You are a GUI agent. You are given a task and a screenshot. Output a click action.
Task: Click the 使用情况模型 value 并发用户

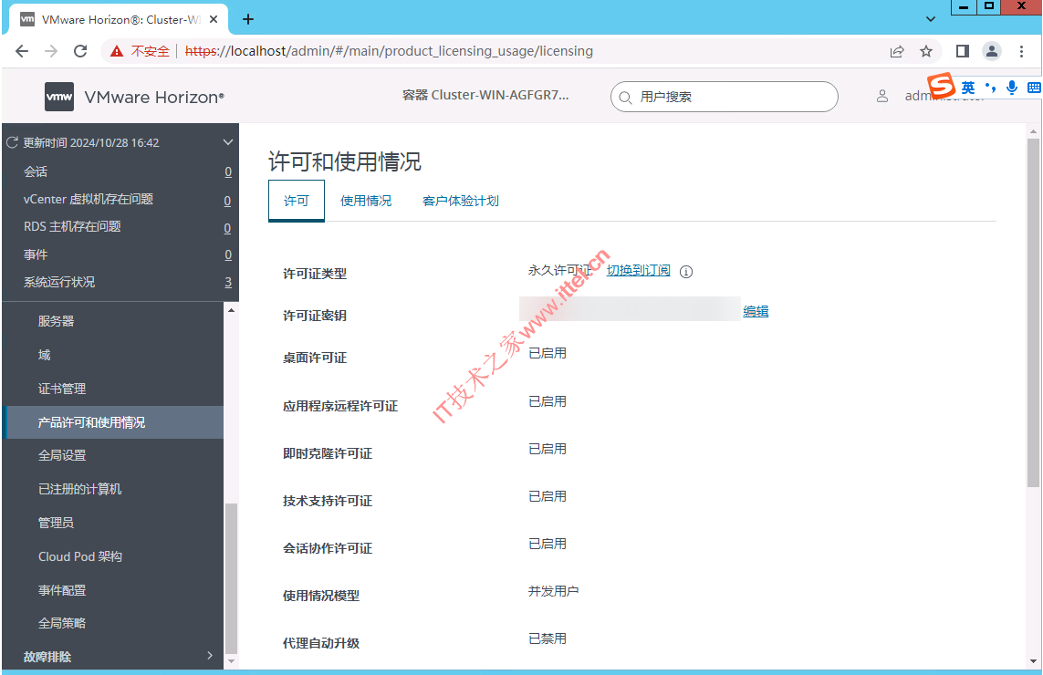[x=553, y=591]
